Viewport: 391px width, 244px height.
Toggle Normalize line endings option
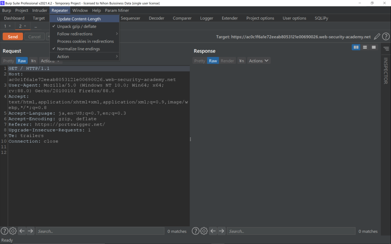pos(84,49)
